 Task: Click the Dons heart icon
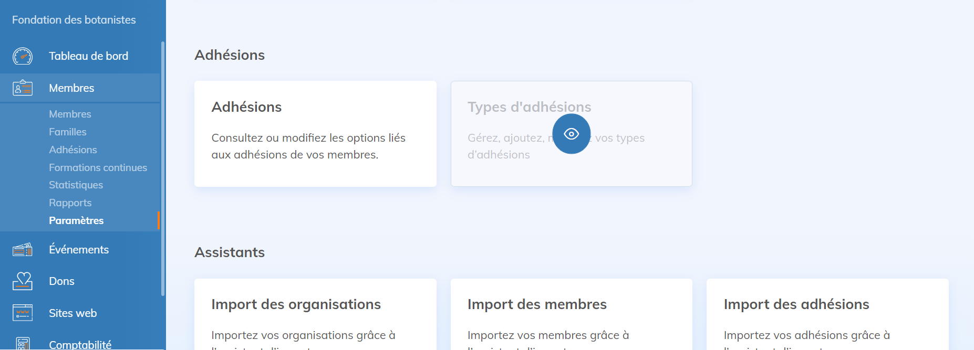point(23,281)
